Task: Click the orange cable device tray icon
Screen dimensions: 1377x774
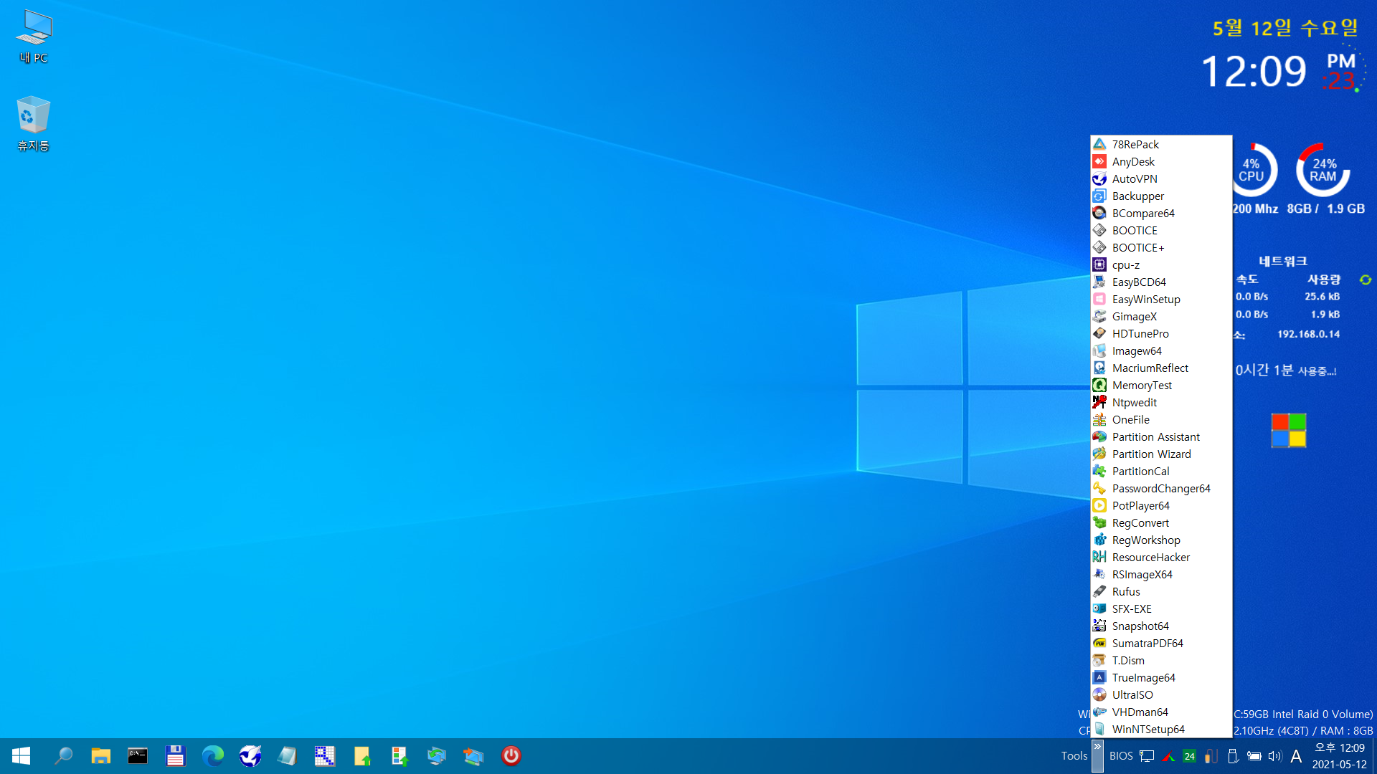Action: click(x=1211, y=756)
